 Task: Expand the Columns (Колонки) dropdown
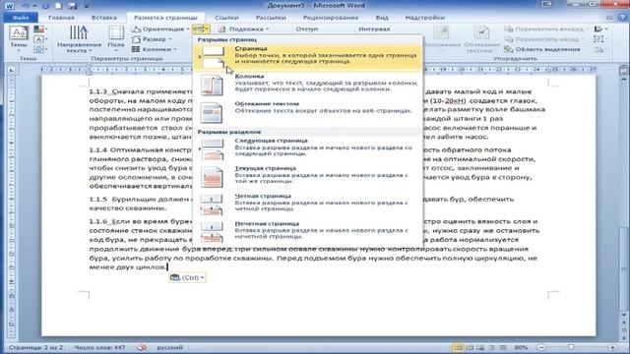point(155,49)
